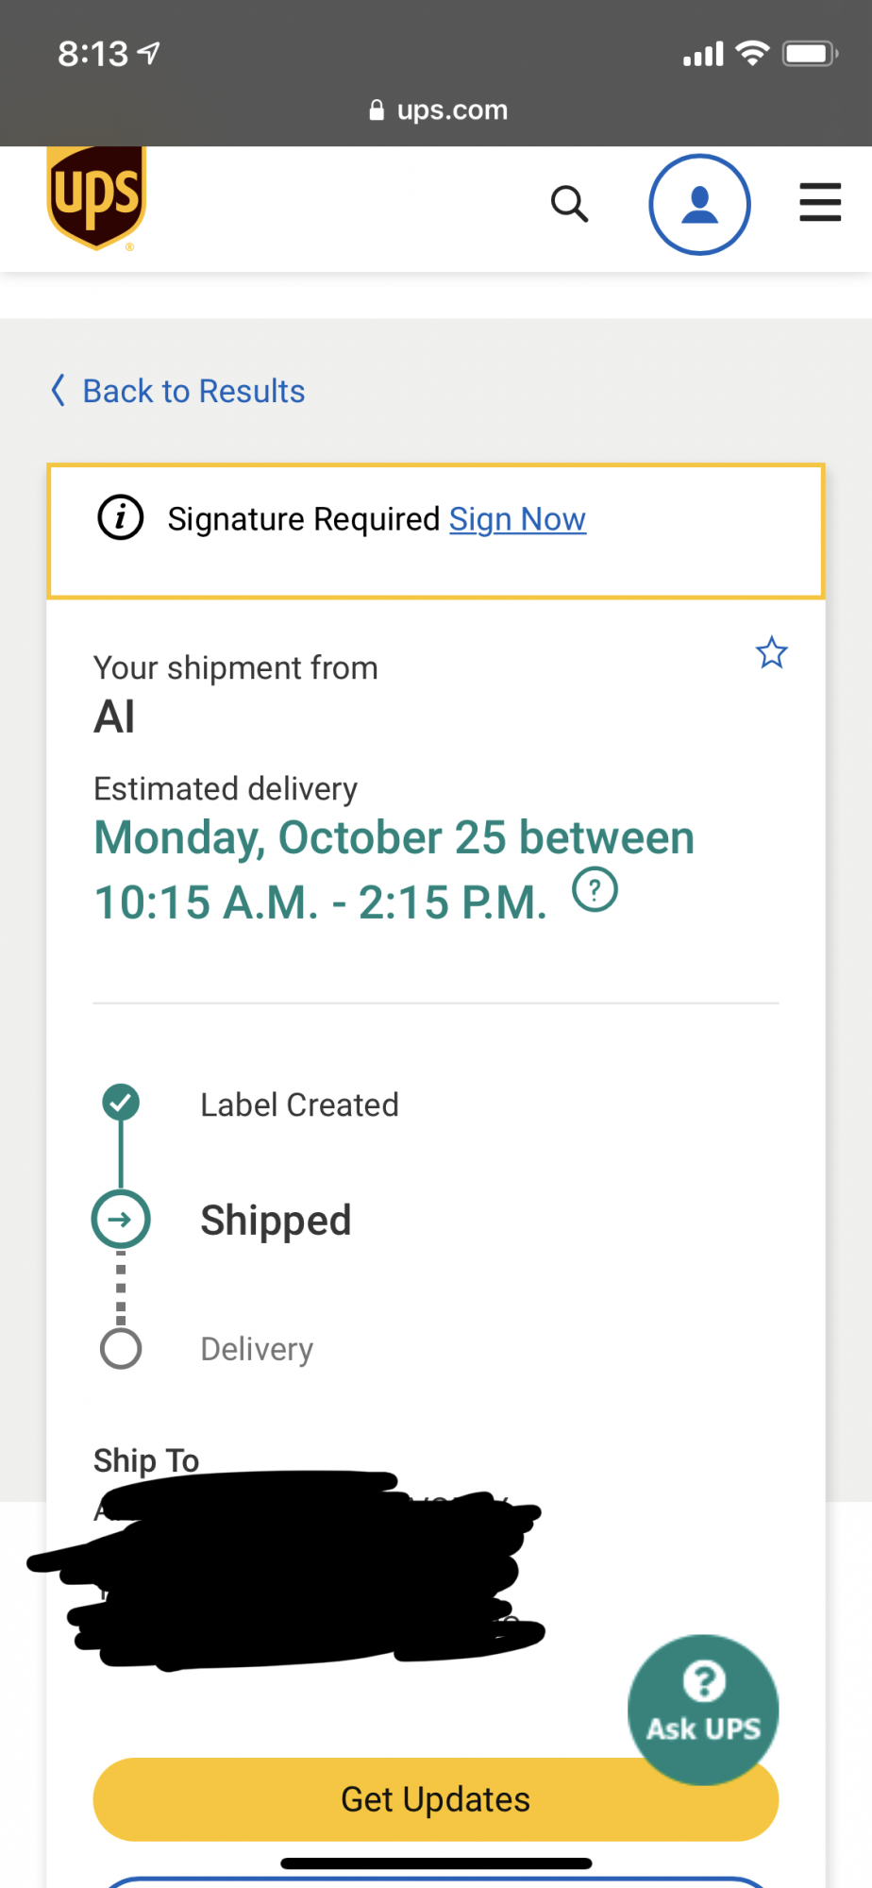Click the Sign Now link

coord(517,519)
